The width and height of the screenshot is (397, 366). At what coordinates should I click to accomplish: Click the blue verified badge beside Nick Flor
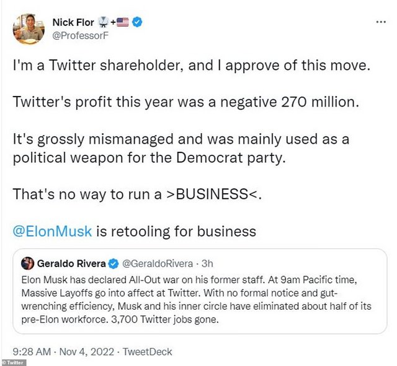[x=138, y=23]
